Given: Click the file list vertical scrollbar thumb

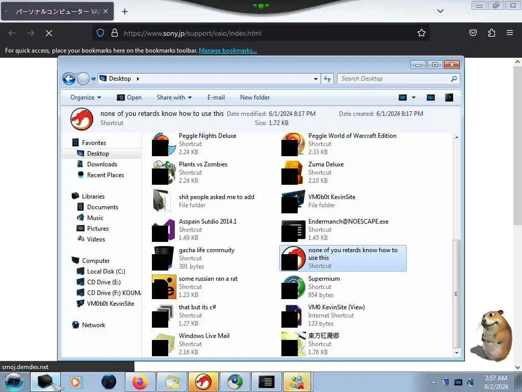Looking at the screenshot, I should point(456,293).
